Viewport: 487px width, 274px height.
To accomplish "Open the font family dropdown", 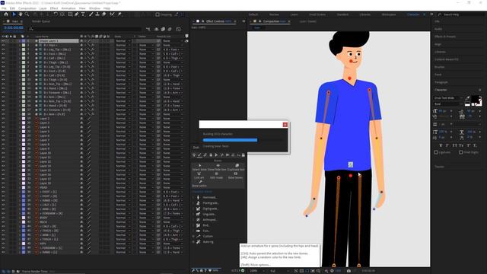I will tap(448, 98).
